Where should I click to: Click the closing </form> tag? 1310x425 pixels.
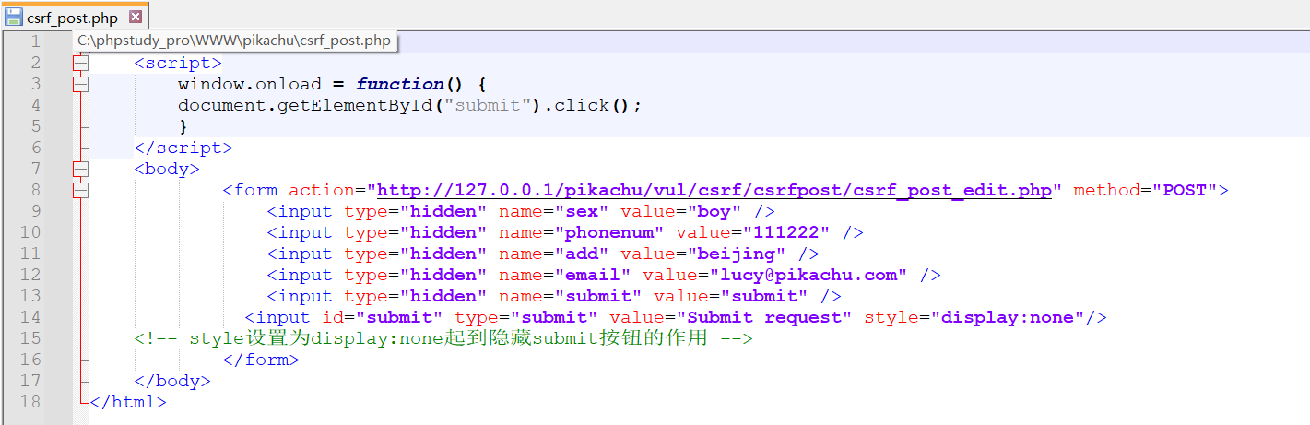coord(261,360)
